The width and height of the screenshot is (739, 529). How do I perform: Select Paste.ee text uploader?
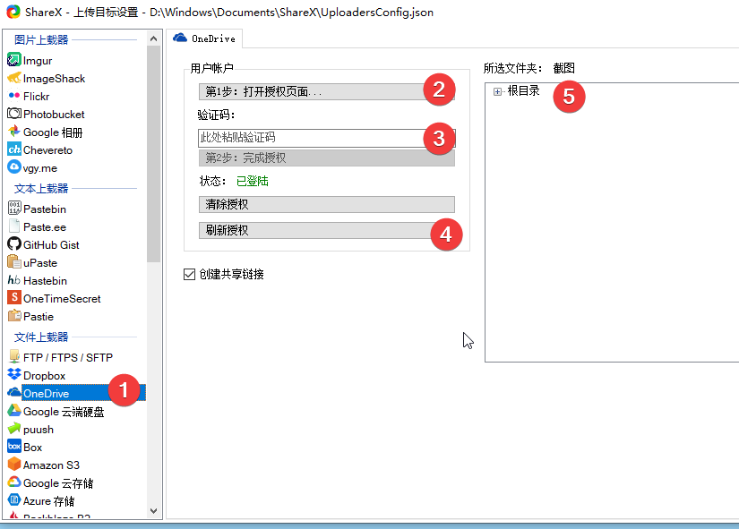pos(45,227)
